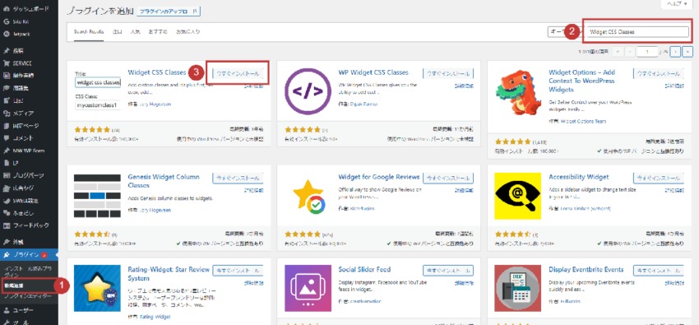Open プラグイン plug icon in sidebar
Image resolution: width=699 pixels, height=325 pixels.
pos(7,255)
